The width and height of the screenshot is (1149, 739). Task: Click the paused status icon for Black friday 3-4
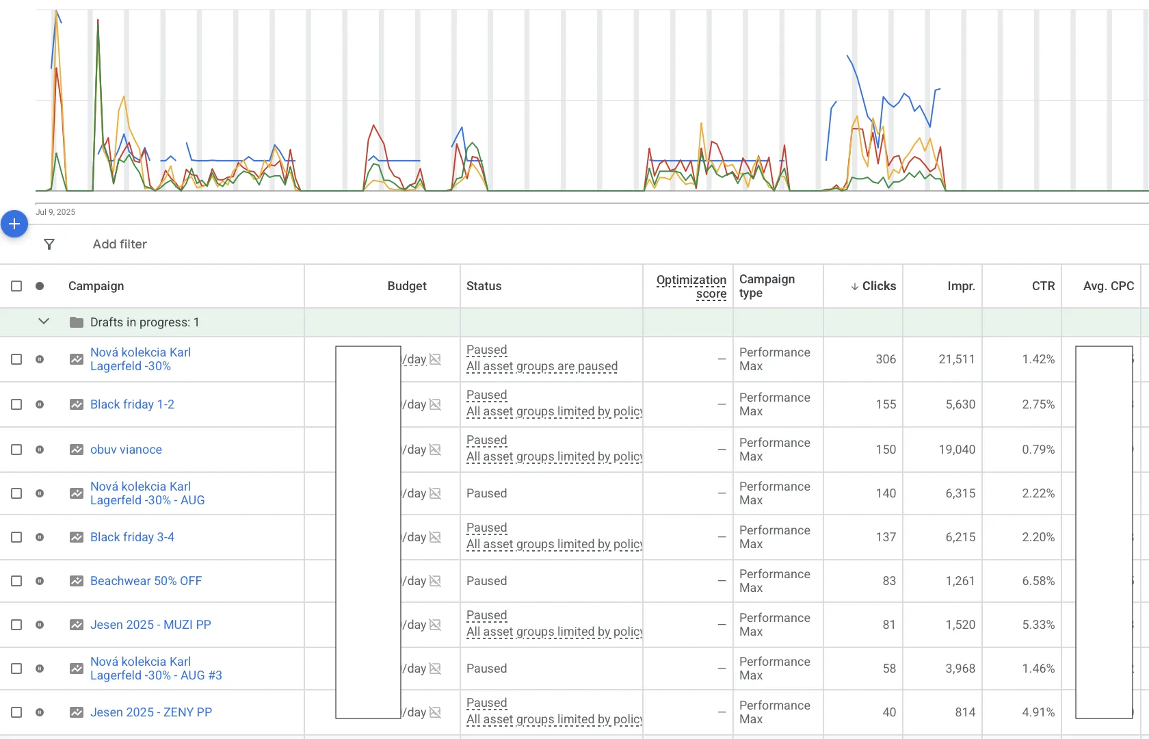point(40,537)
